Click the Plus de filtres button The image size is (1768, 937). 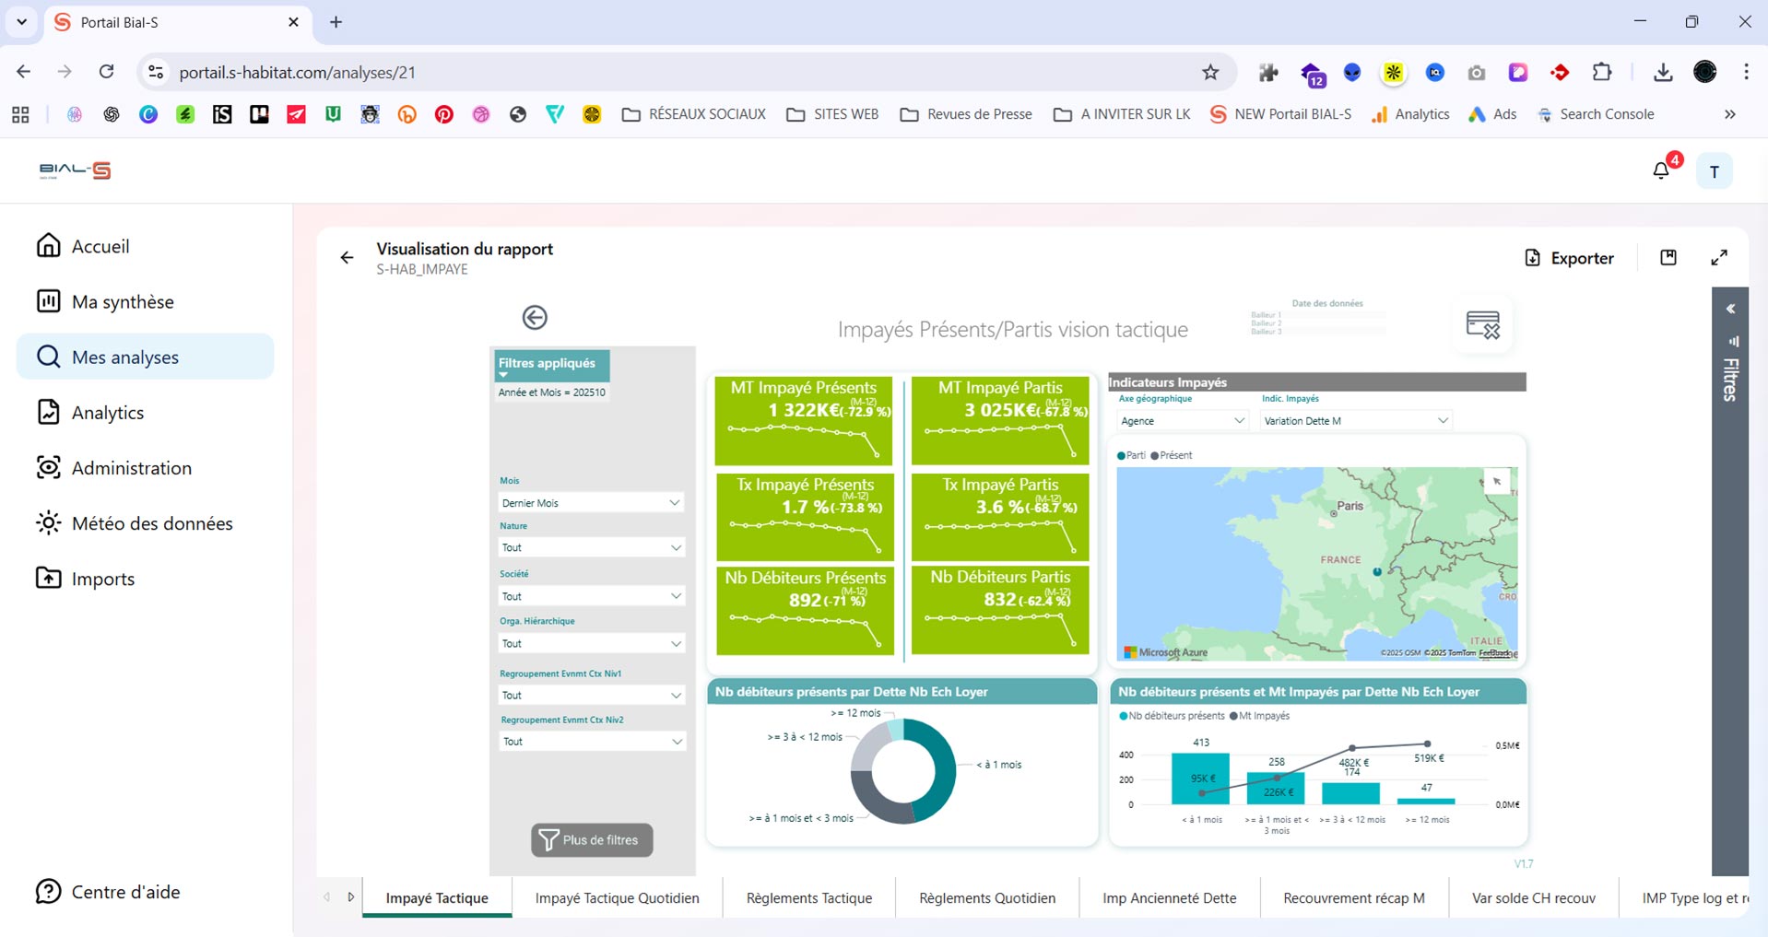(592, 840)
